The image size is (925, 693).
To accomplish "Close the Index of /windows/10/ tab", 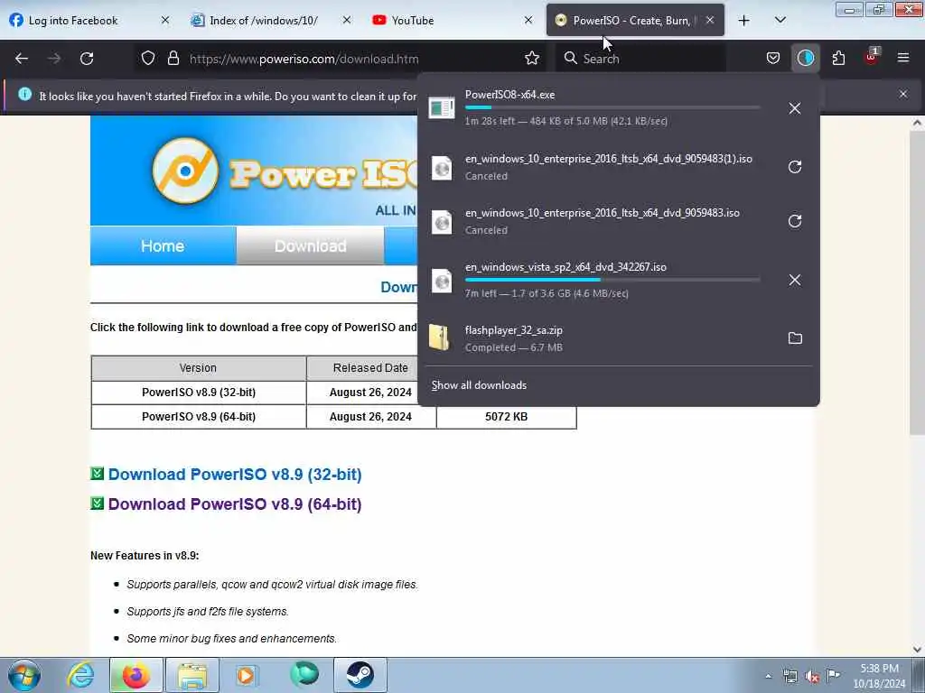I will pyautogui.click(x=347, y=20).
